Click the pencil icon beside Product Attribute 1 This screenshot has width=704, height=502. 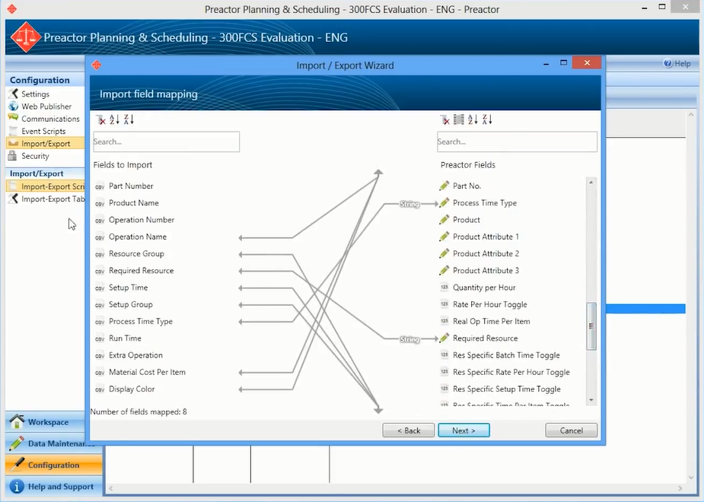[x=444, y=237]
